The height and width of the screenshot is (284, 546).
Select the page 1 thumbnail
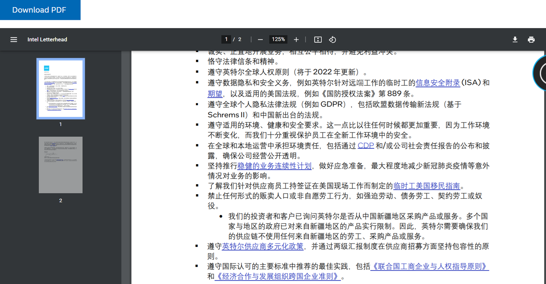[61, 89]
